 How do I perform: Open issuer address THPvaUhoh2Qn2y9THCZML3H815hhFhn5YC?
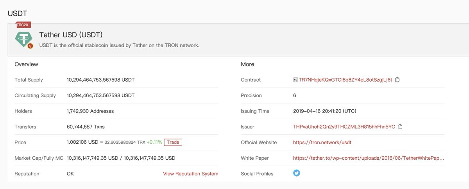coord(344,127)
